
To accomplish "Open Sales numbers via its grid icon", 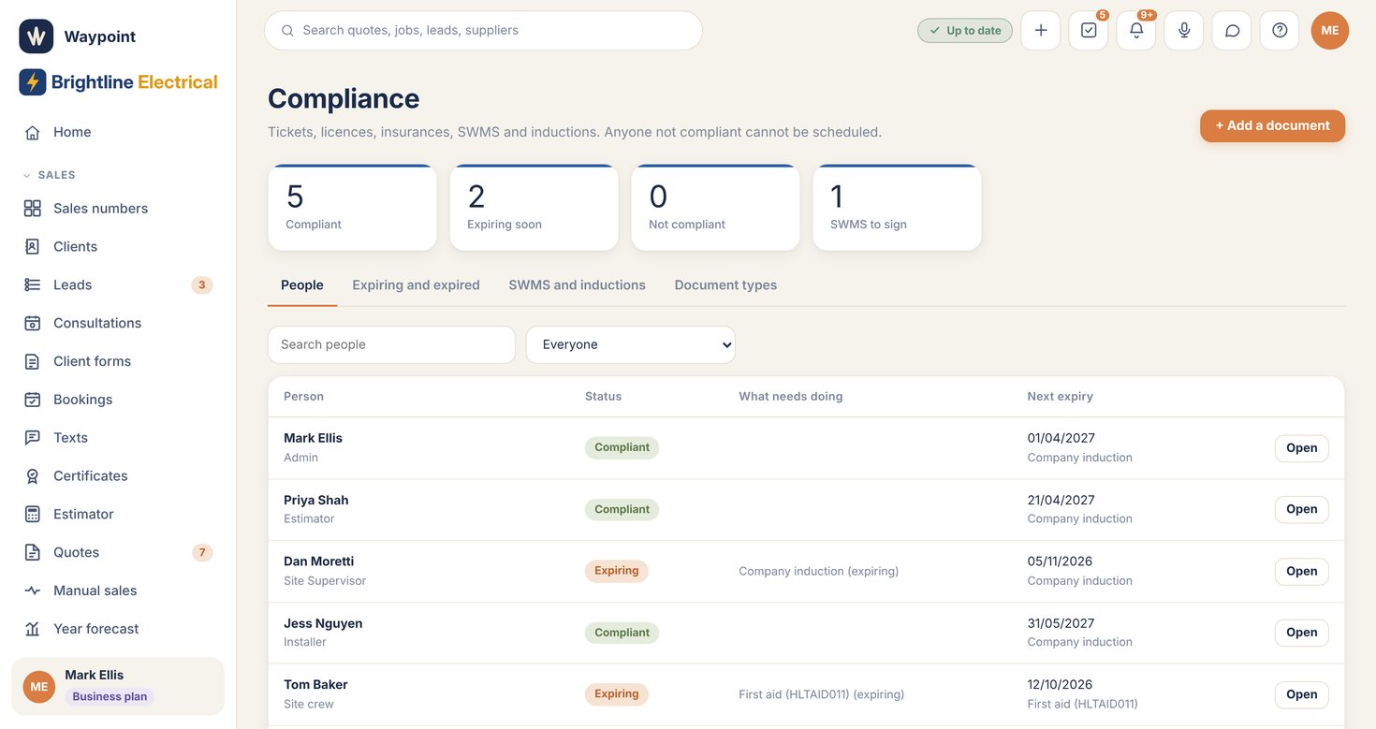I will (33, 209).
